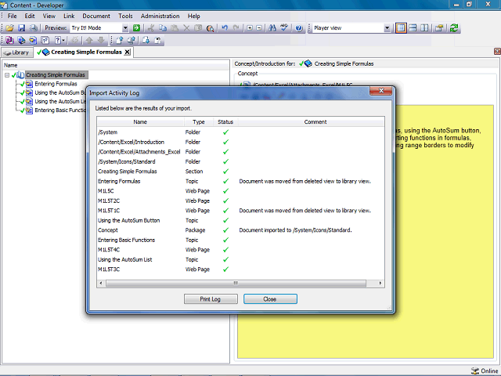The image size is (501, 376).
Task: Open help with the blue question icon
Action: click(299, 28)
